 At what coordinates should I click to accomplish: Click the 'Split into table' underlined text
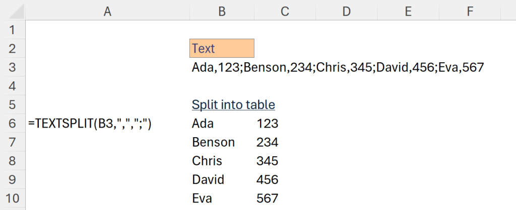pos(233,104)
